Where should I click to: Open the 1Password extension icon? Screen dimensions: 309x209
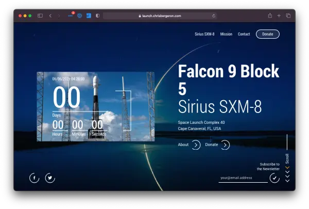80,15
